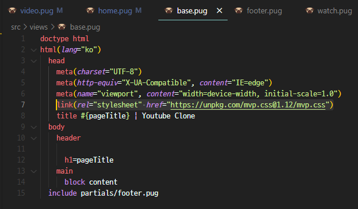Viewport: 358px width, 209px height.
Task: Collapse the head block fold arrow on line 3
Action: (34, 61)
